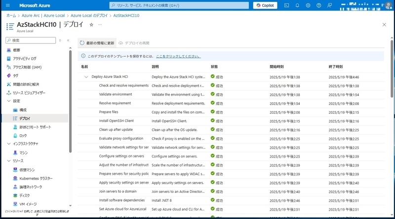
Task: Sort by the 状態 column header
Action: pyautogui.click(x=214, y=66)
